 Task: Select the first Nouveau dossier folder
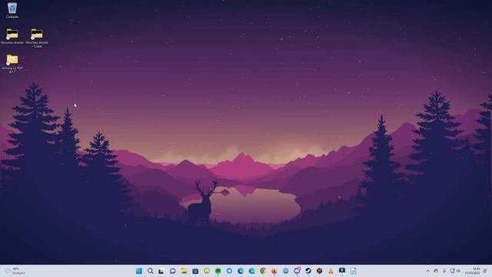tap(12, 36)
